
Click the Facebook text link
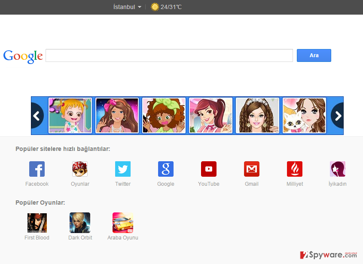tap(37, 184)
